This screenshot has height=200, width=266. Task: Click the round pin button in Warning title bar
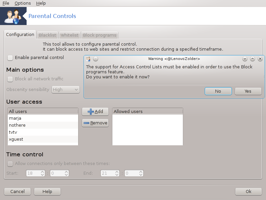pyautogui.click(x=95, y=59)
